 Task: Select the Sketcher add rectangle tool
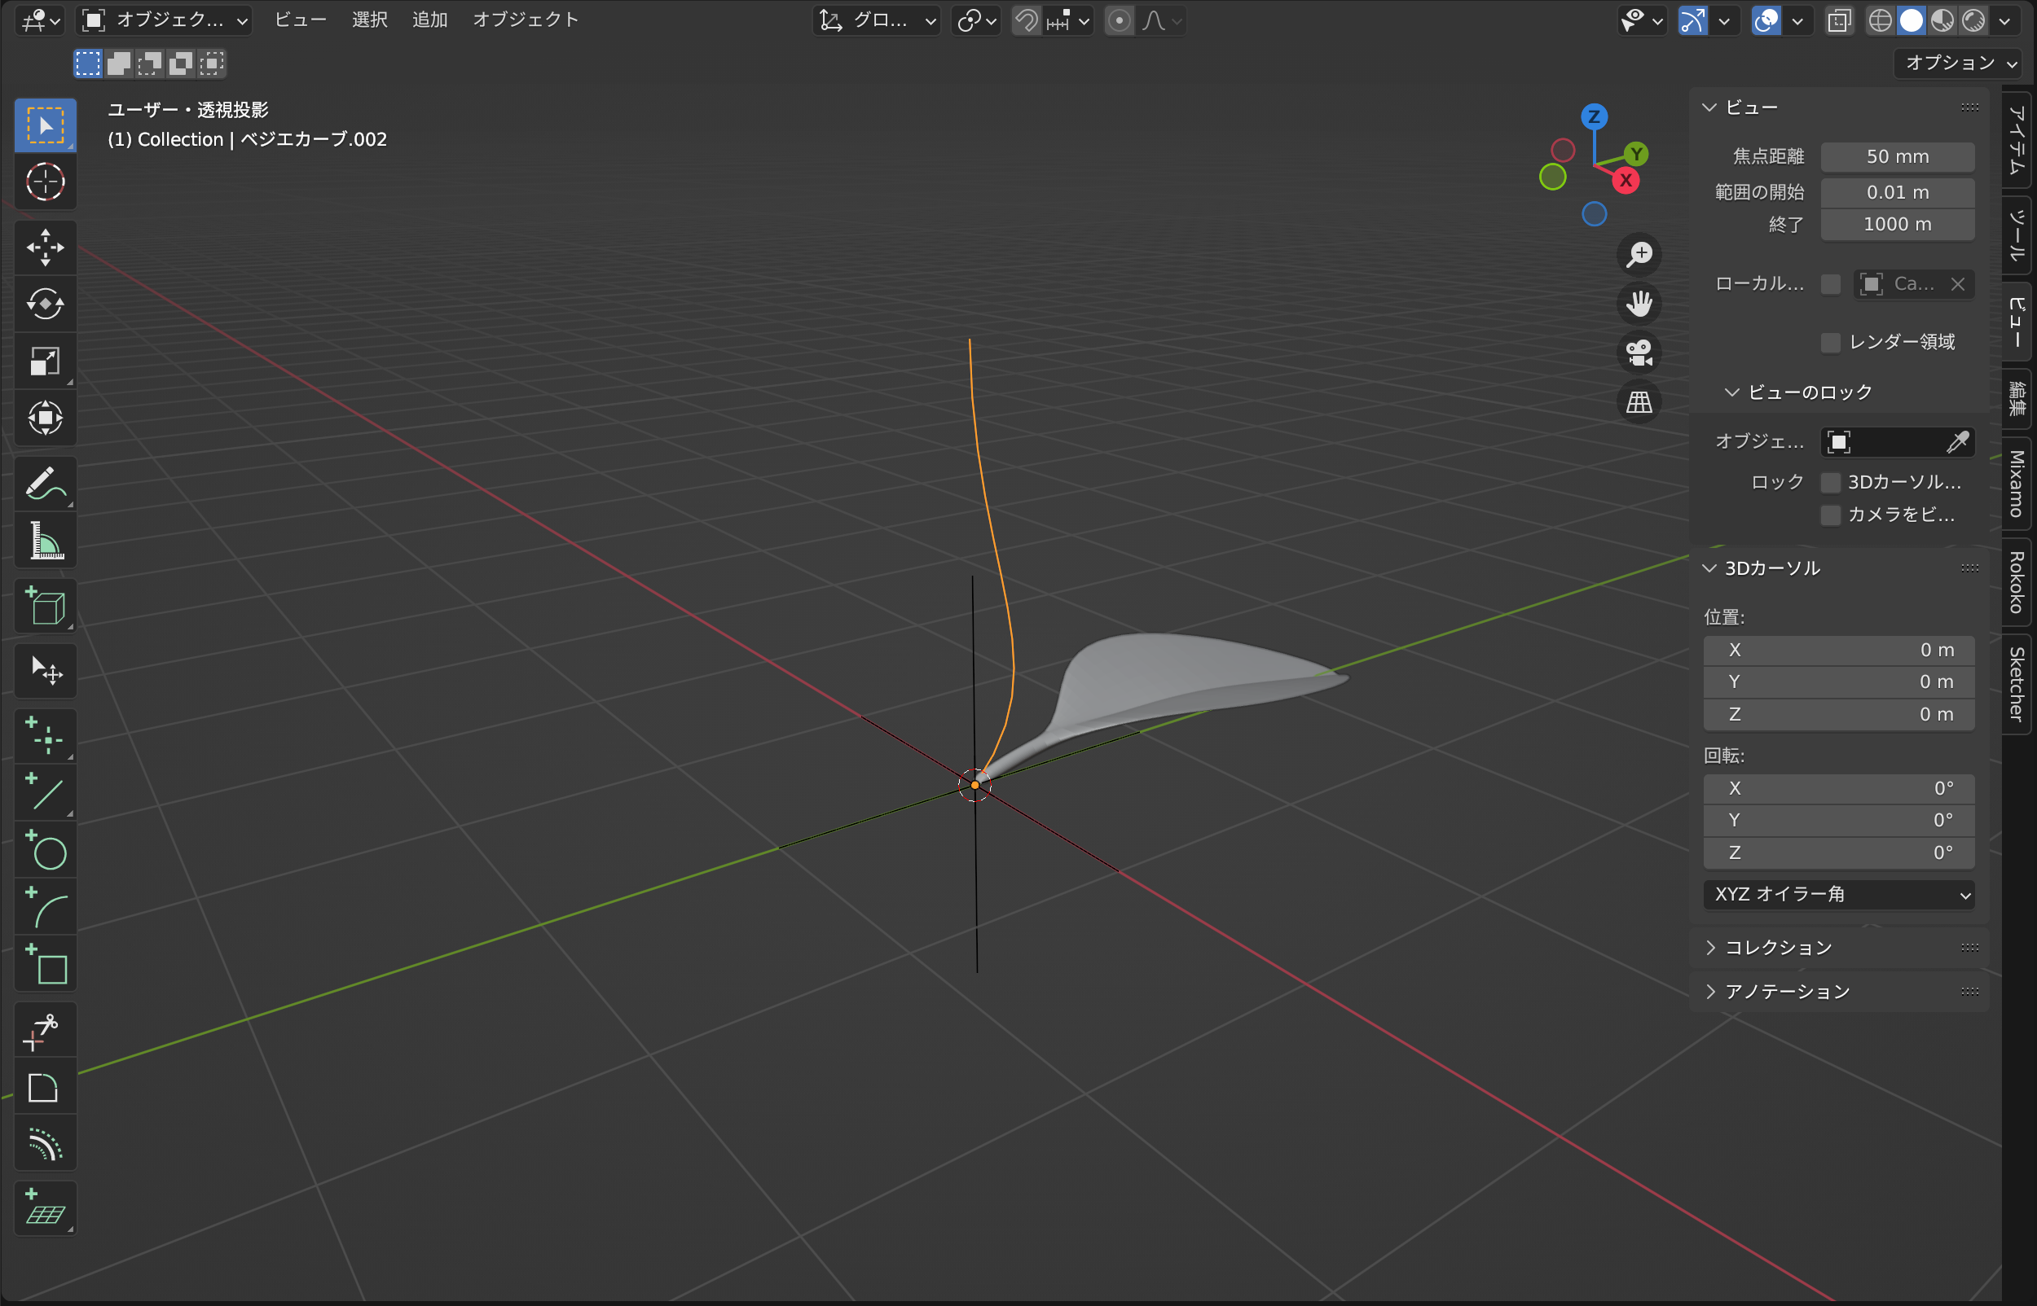[x=45, y=964]
